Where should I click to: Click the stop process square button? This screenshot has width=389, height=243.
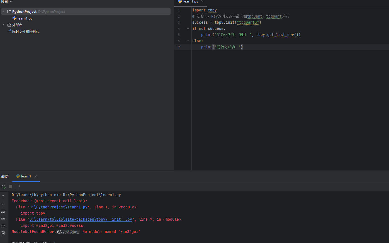tap(11, 187)
